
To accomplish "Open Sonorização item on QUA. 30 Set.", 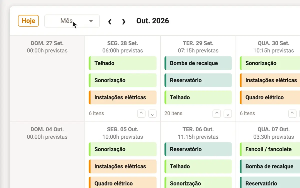I will point(270,63).
